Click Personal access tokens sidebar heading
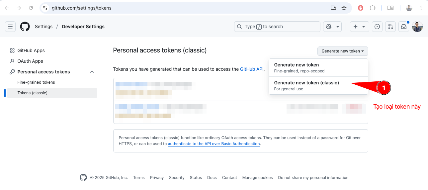428x190 pixels. [x=43, y=72]
